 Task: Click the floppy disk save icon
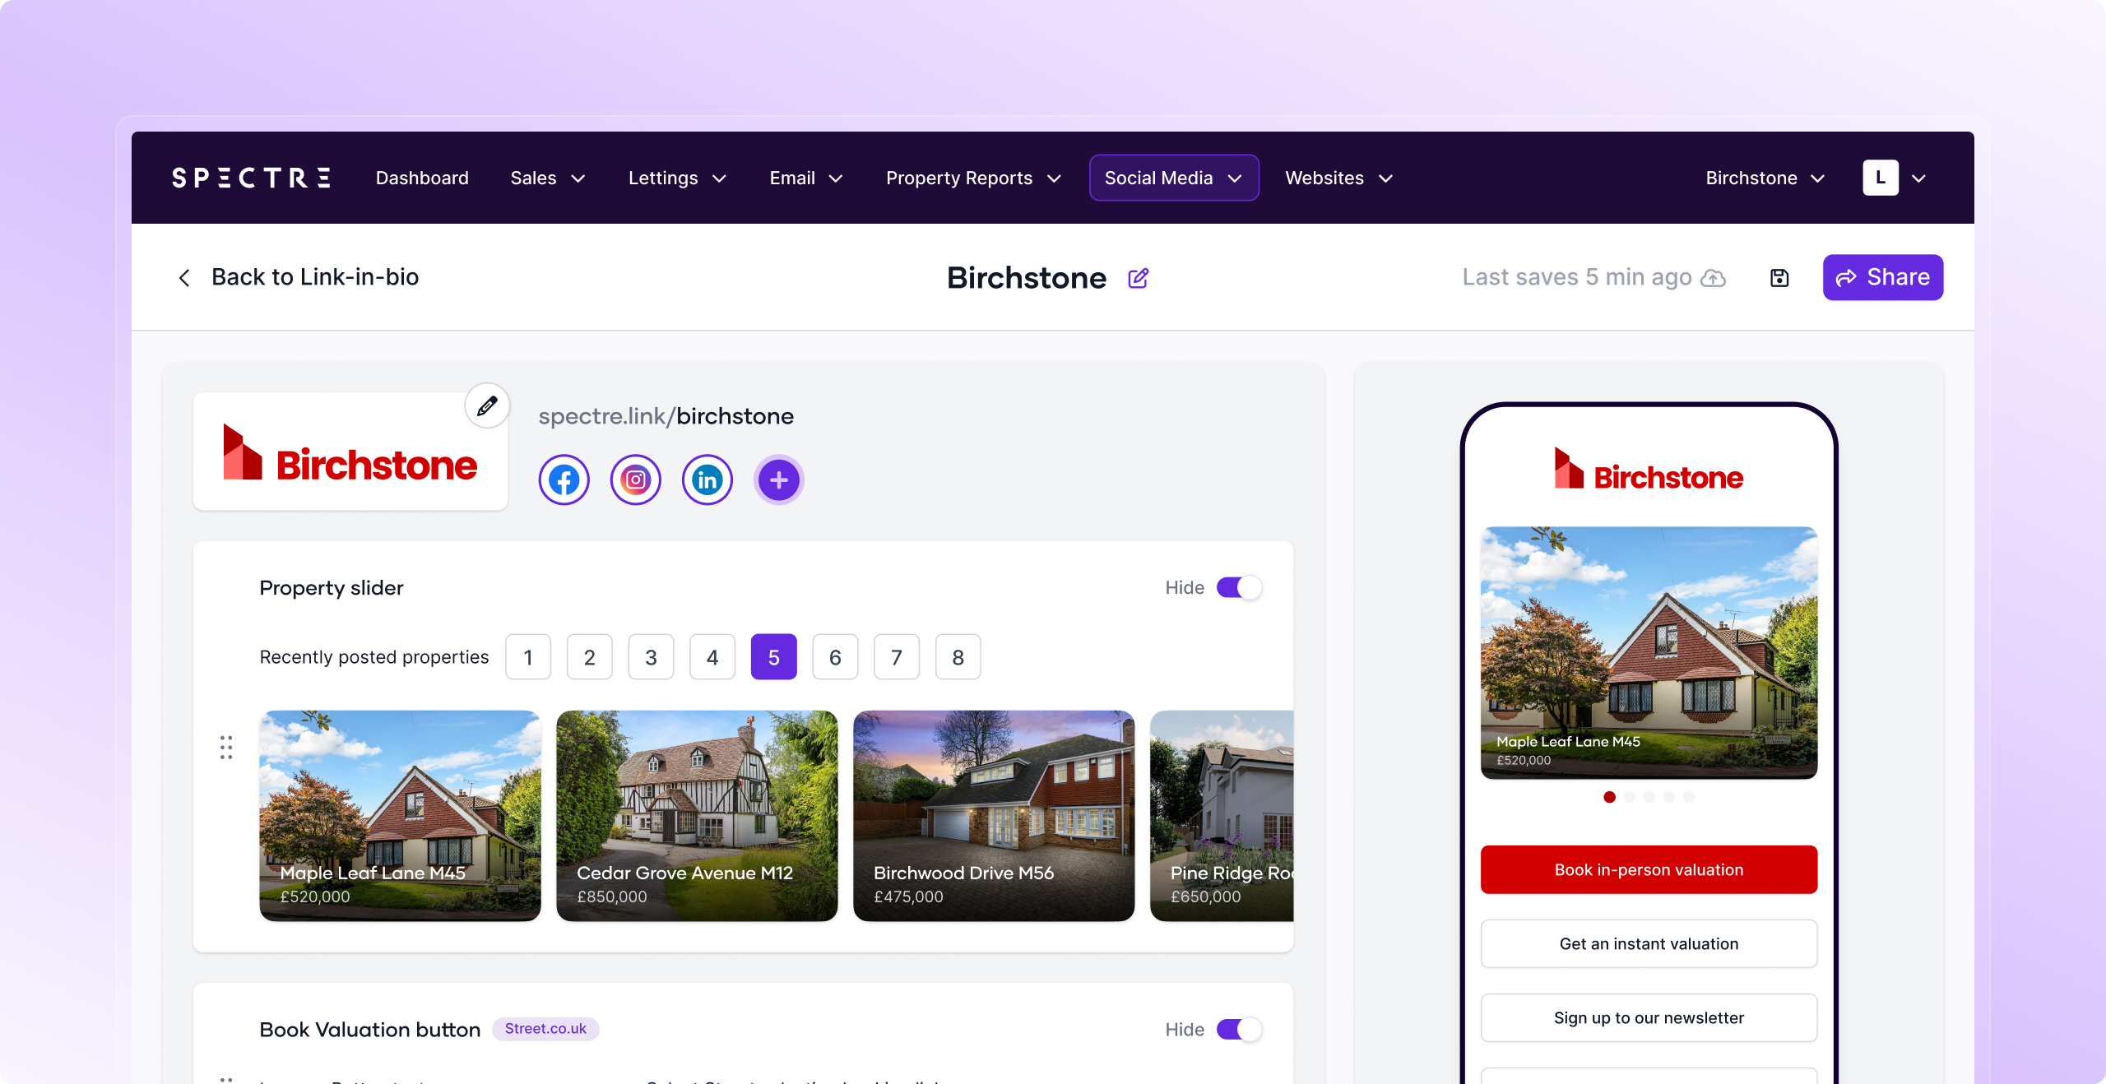tap(1779, 278)
